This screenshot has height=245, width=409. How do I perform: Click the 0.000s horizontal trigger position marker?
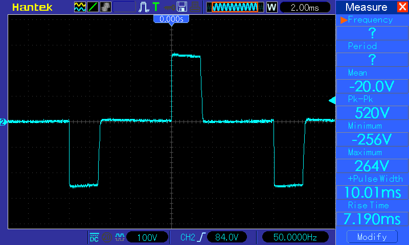tap(172, 19)
